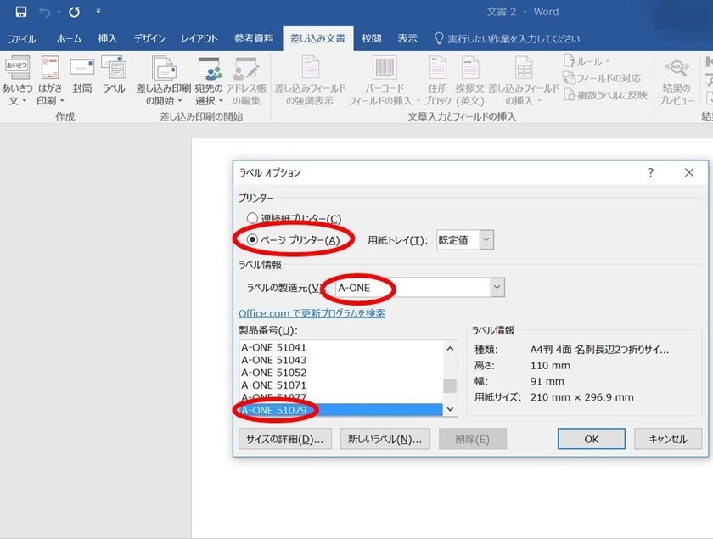Click the 住所ブロック icon
Screen dimensions: 713x539
point(438,67)
